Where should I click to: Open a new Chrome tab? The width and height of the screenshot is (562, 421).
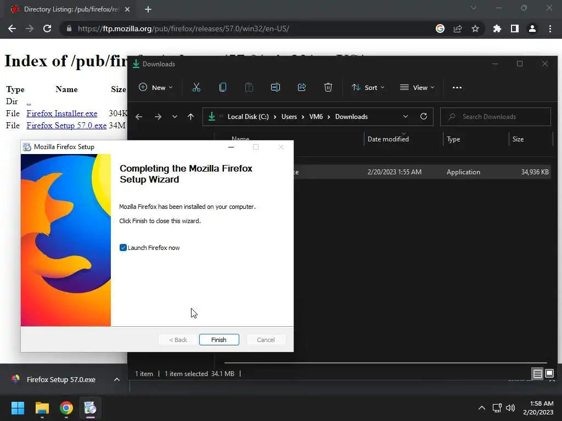148,9
